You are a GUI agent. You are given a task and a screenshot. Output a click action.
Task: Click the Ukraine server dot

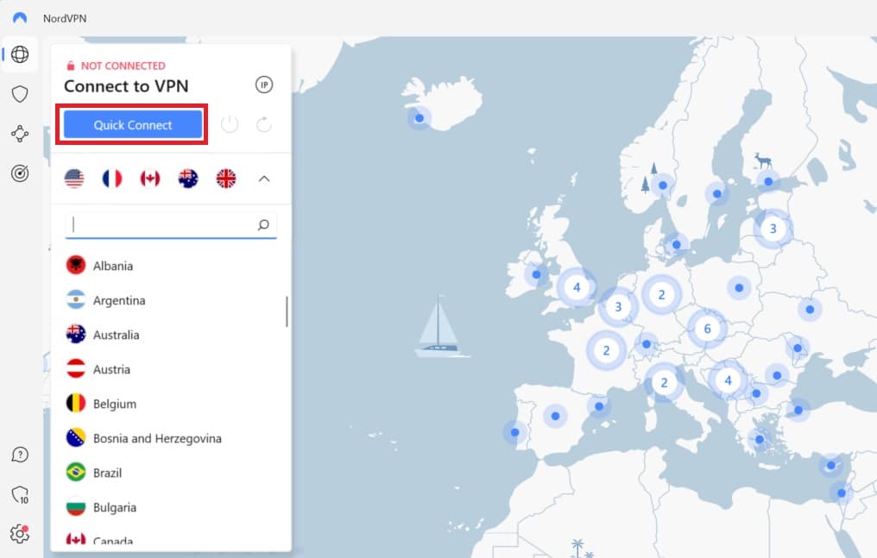(810, 309)
